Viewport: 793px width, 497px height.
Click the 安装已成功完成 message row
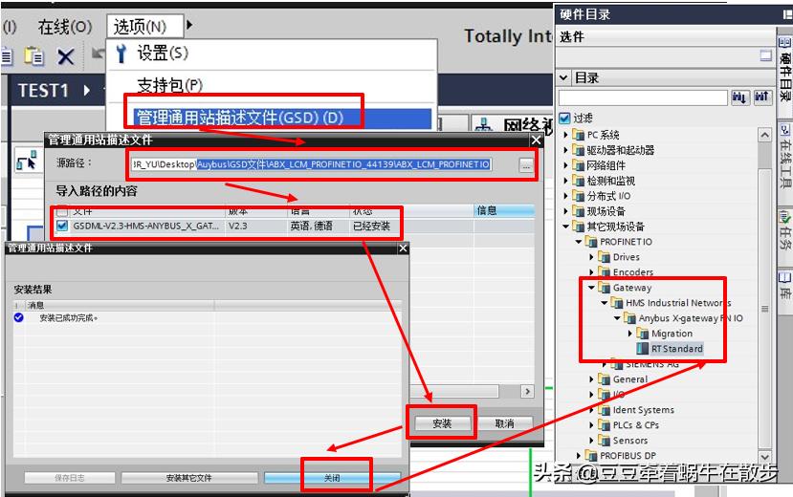(x=208, y=317)
